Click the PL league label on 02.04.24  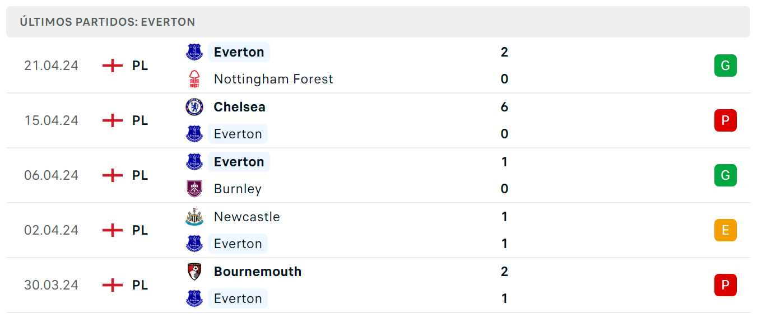click(140, 230)
